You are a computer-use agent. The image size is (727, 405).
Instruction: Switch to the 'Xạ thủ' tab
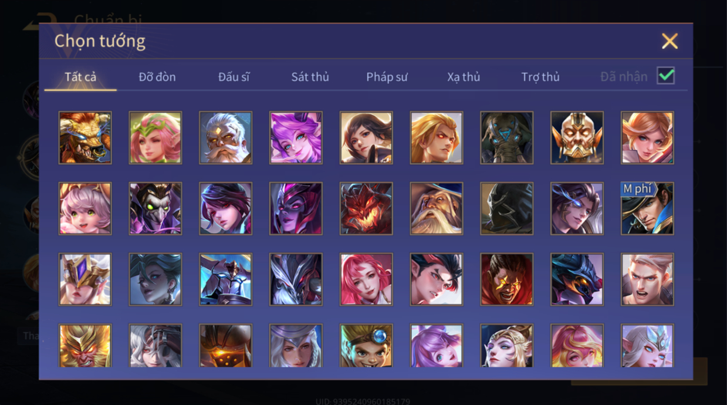coord(464,77)
